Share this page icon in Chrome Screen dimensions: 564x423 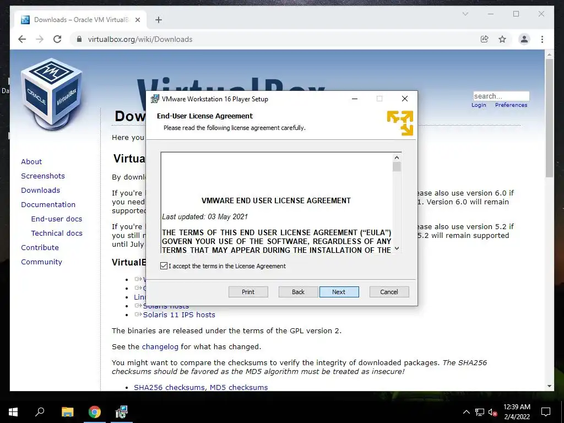point(485,39)
